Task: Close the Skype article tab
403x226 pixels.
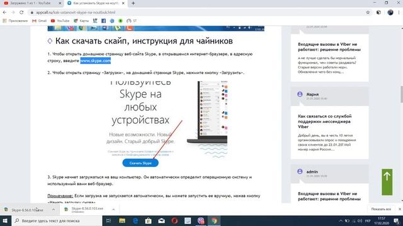Action: 123,3
